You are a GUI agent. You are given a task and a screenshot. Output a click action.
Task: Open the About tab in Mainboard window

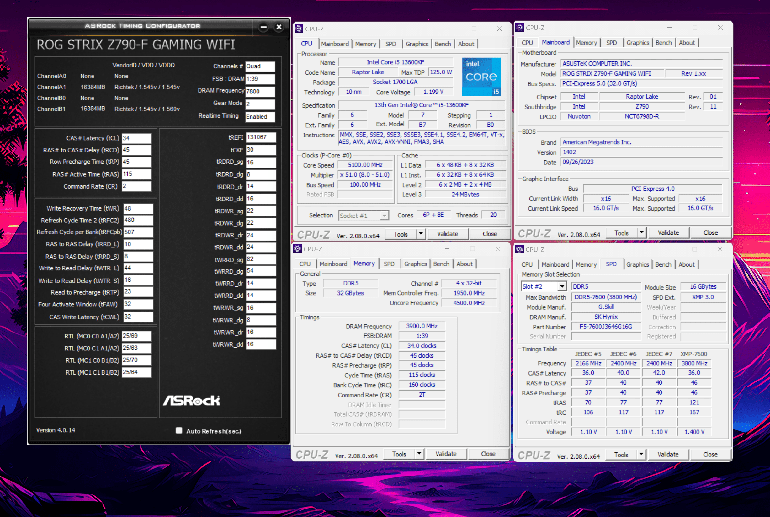click(x=687, y=43)
